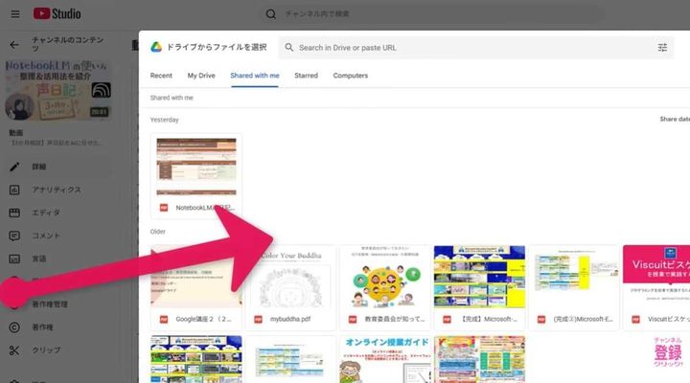Switch to the My Drive tab
This screenshot has width=690, height=383.
pos(201,76)
